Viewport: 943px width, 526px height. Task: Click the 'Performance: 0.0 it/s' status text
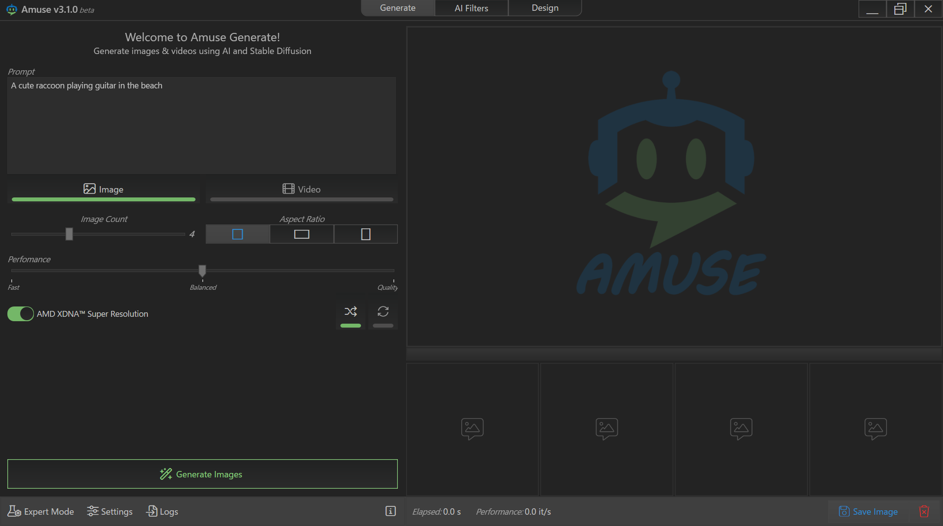[x=513, y=511]
